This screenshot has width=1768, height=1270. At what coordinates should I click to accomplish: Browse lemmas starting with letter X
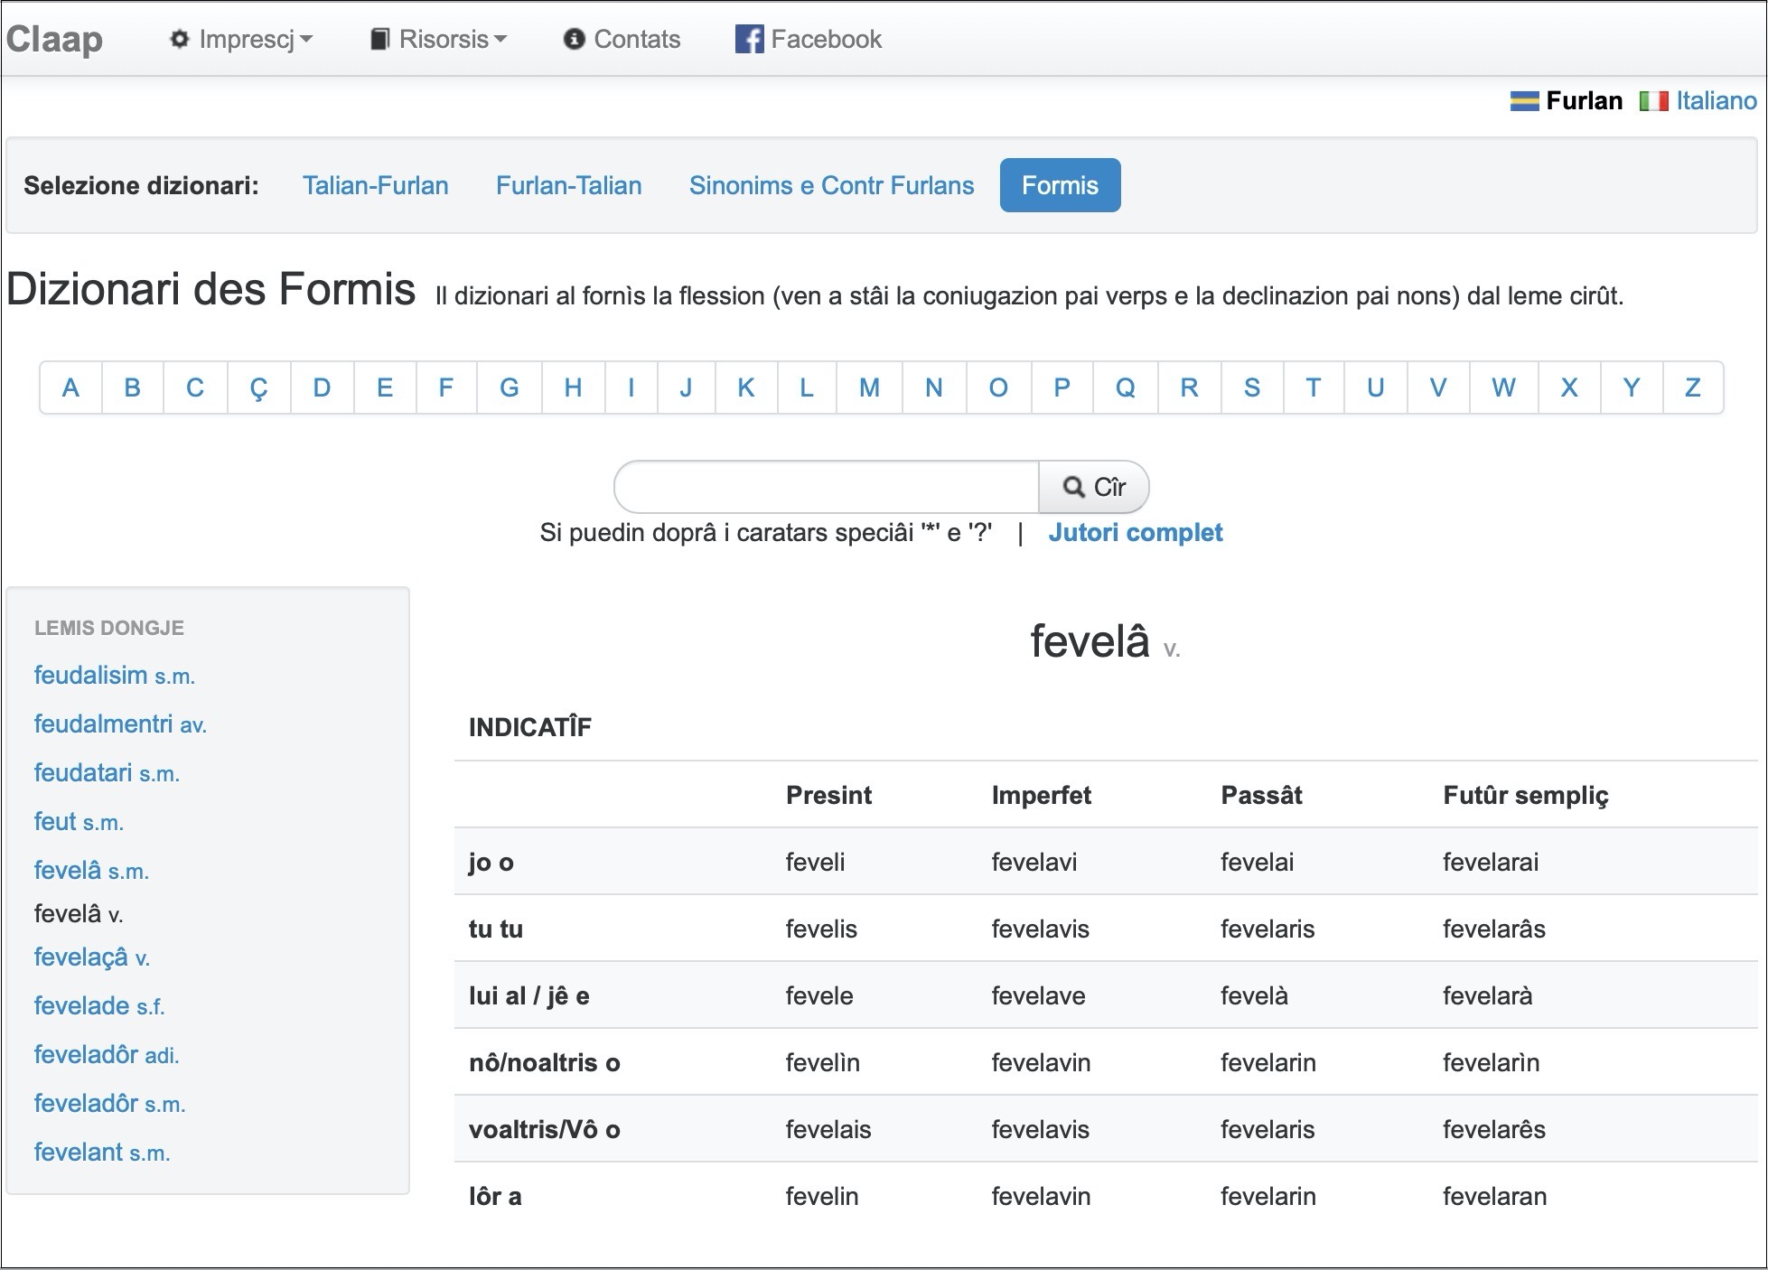point(1569,388)
